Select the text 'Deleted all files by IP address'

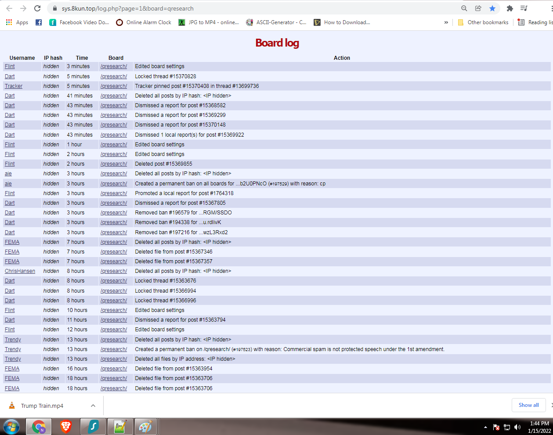170,359
